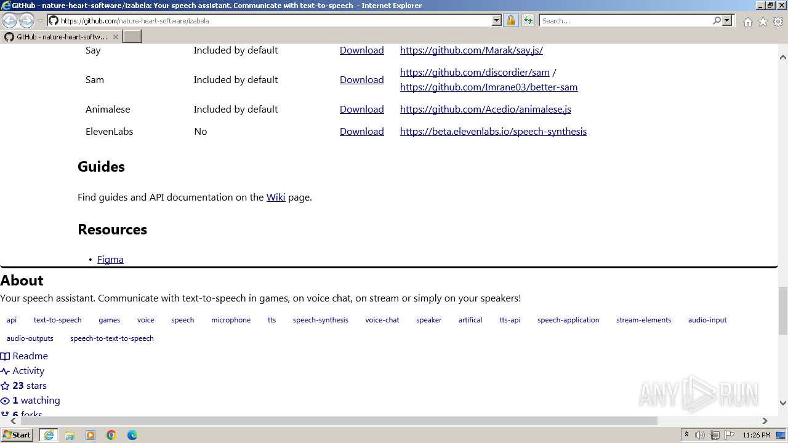Open Windows Media Player from taskbar
This screenshot has width=788, height=443.
90,435
